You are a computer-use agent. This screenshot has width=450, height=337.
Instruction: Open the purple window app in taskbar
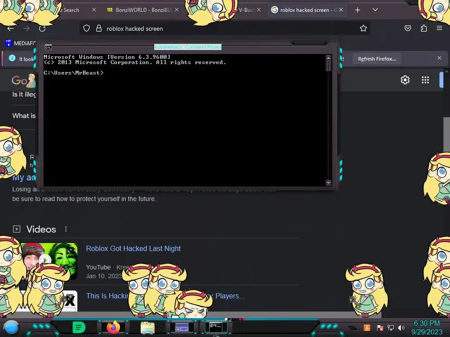tap(182, 327)
